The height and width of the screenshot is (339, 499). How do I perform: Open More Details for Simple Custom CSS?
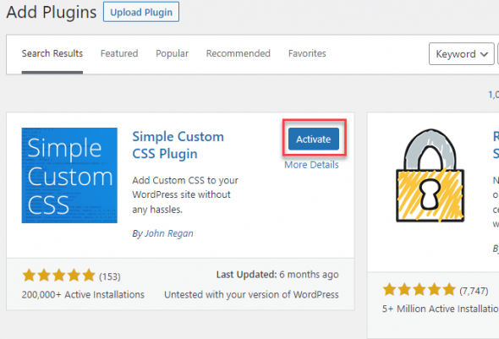(x=311, y=165)
